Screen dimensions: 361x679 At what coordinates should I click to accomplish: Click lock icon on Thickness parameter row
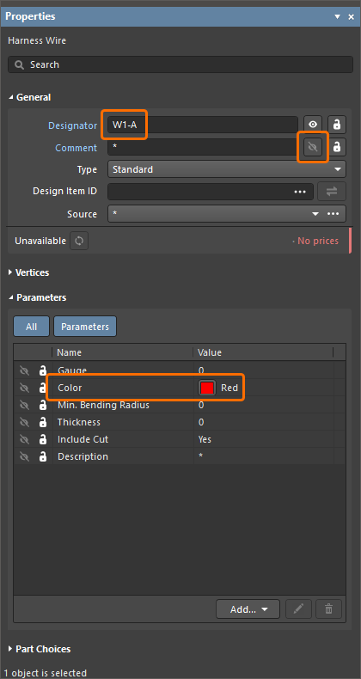pyautogui.click(x=43, y=422)
